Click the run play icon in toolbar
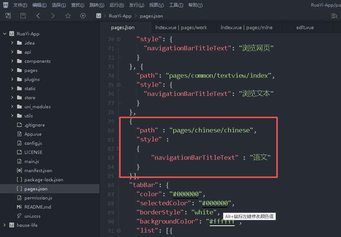The image size is (341, 237). tap(83, 16)
